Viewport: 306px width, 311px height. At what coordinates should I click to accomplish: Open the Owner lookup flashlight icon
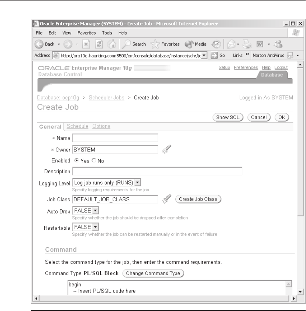click(166, 149)
